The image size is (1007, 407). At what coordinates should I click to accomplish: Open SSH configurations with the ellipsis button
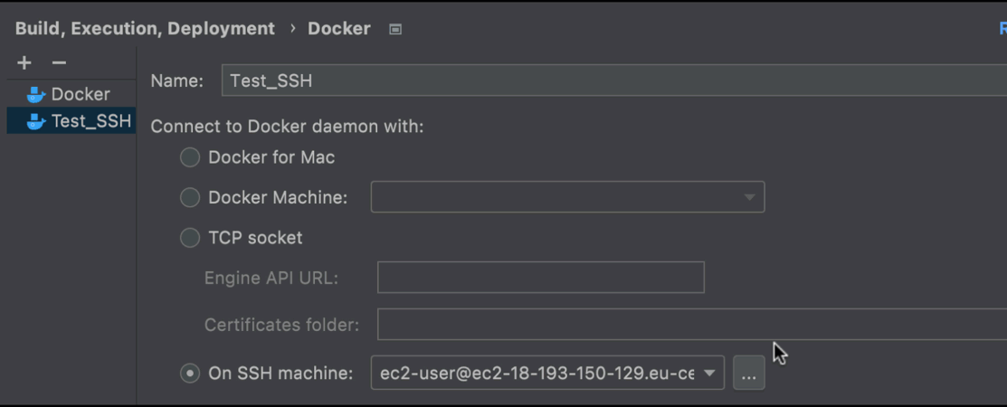748,373
